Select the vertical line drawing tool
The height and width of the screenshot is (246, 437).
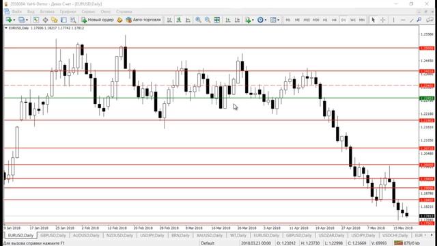click(x=393, y=20)
